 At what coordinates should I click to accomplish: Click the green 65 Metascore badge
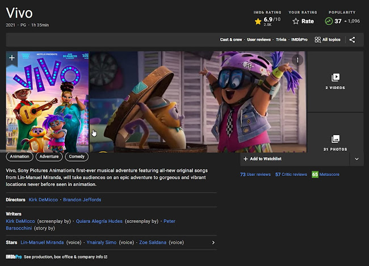[315, 175]
